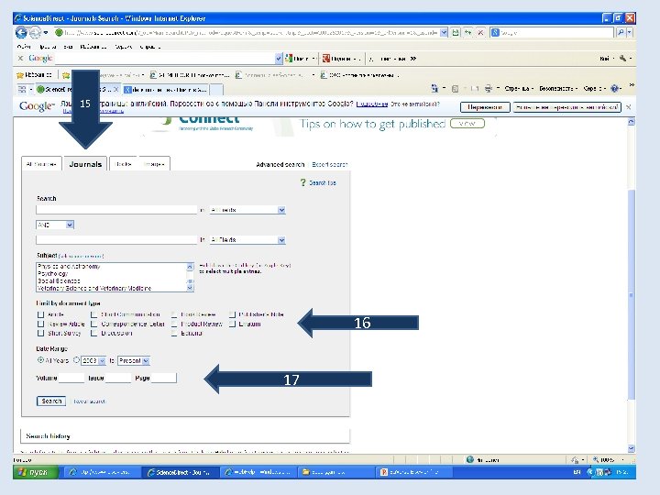The image size is (660, 495).
Task: Click the red Stop loading icon
Action: click(x=479, y=32)
